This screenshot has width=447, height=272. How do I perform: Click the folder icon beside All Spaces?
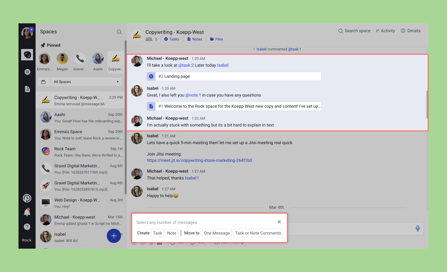point(43,82)
